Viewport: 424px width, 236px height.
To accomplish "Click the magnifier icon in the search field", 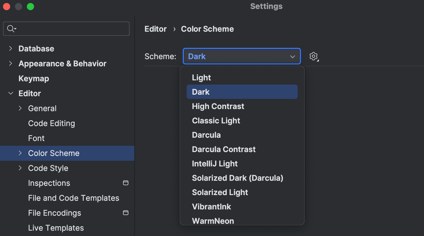I will tap(10, 28).
